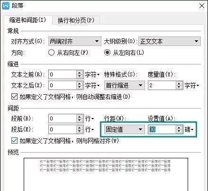This screenshot has height=191, width=208.
Task: Increase the 度量值 value with up arrow
Action: point(179,83)
